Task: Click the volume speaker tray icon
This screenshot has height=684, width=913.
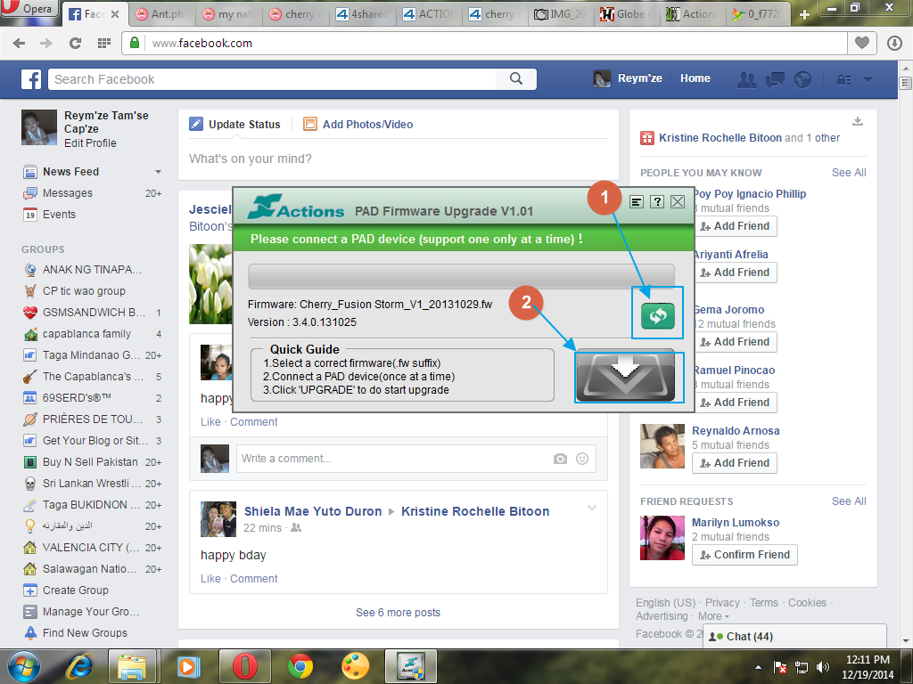Action: [823, 666]
